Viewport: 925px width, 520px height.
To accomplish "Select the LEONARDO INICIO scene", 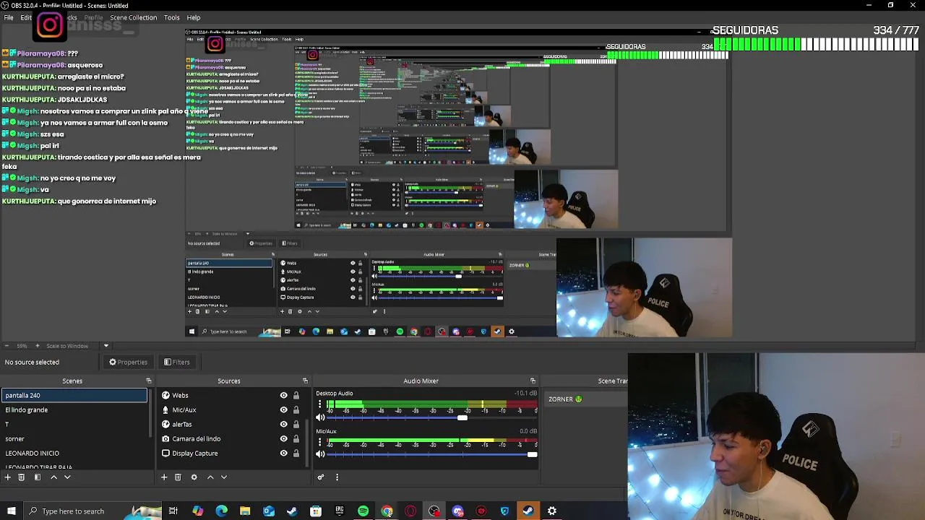I will tap(74, 453).
